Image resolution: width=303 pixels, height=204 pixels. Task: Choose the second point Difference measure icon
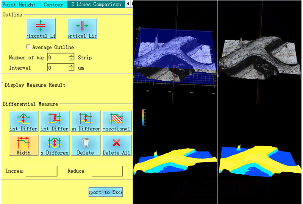click(x=55, y=121)
